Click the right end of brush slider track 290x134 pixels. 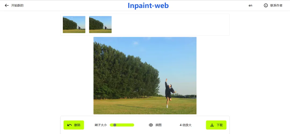coord(133,125)
